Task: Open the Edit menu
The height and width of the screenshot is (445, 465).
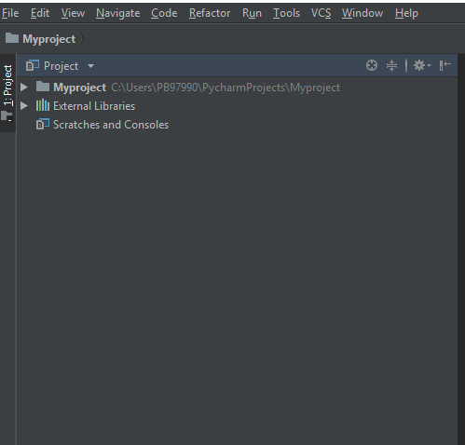Action: pos(40,13)
